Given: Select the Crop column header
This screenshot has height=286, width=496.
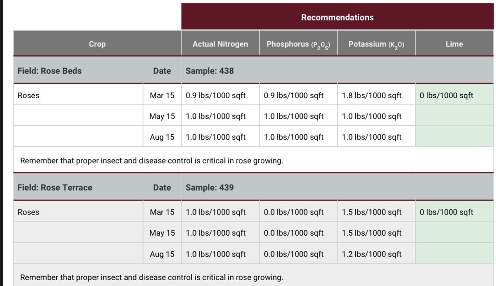Looking at the screenshot, I should tap(97, 44).
